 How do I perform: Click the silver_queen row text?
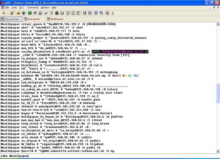click(58, 24)
